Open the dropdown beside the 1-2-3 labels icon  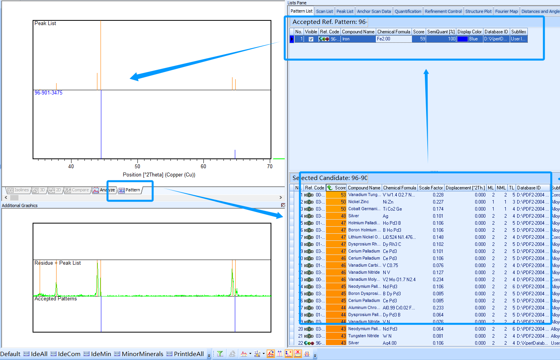tap(264, 353)
